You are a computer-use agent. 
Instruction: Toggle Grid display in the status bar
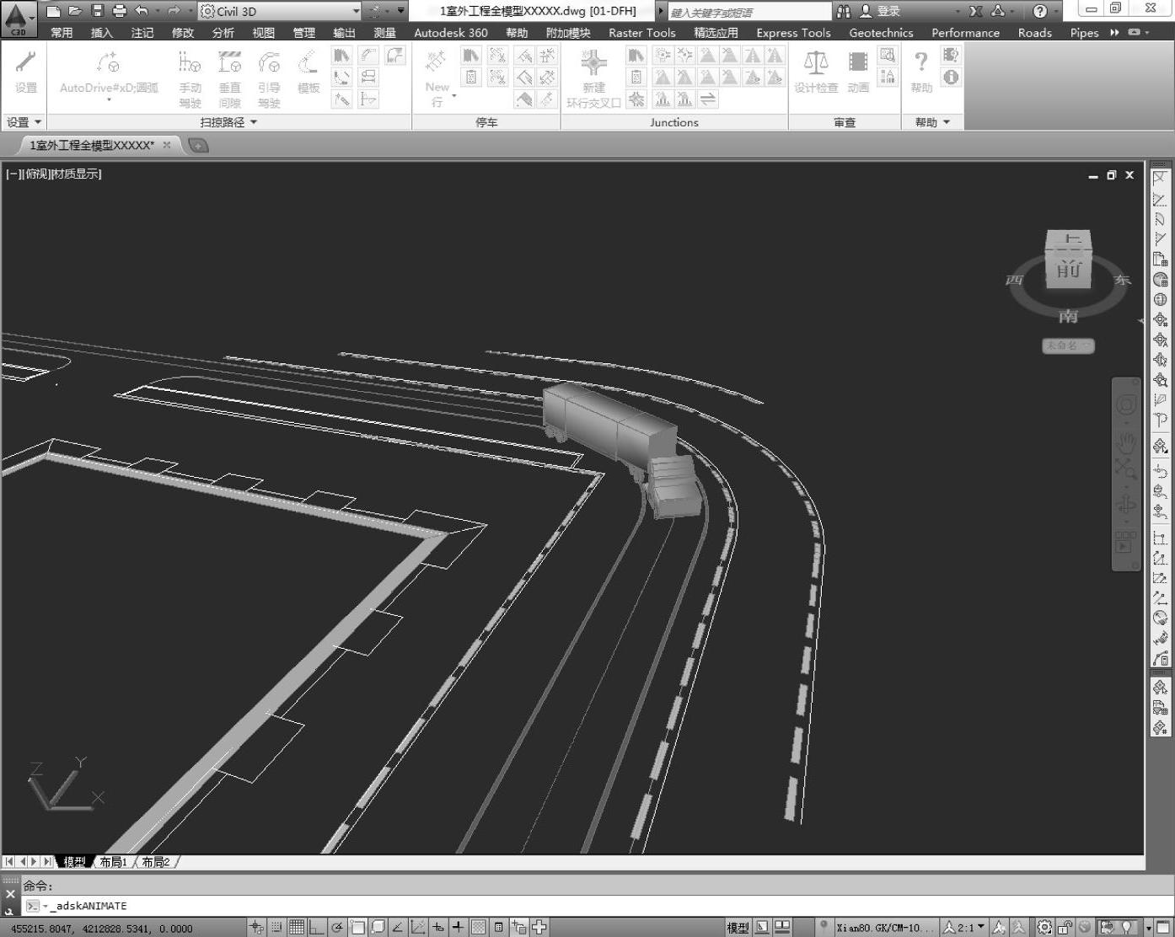[296, 928]
